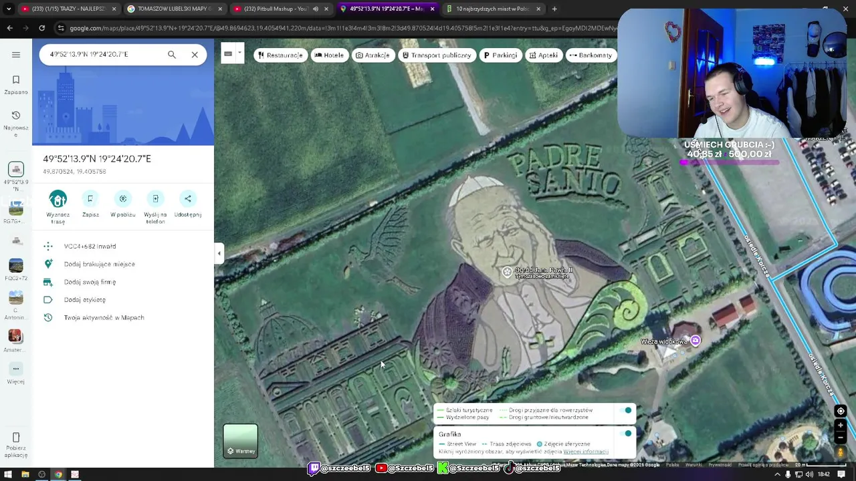Open the Więcej informacji link
Image resolution: width=856 pixels, height=481 pixels.
point(586,452)
